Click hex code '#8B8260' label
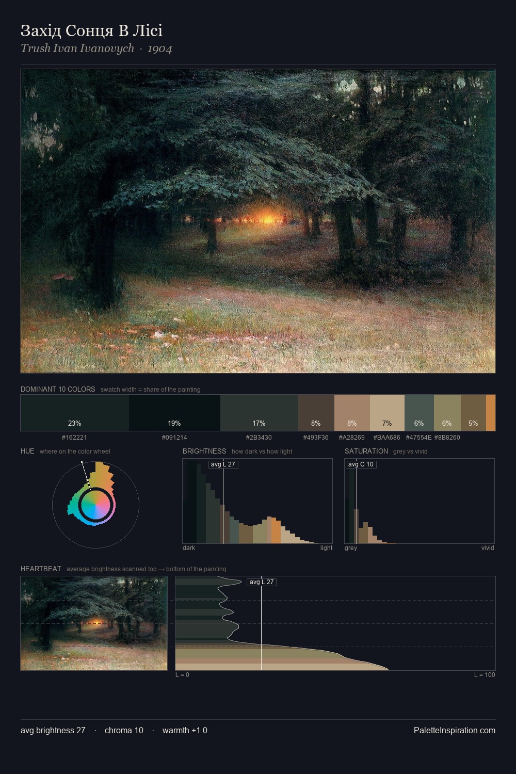The image size is (516, 774). tap(447, 438)
